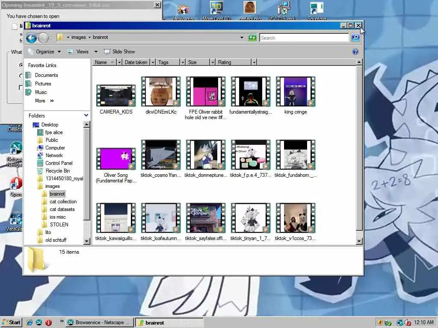
Task: Click the Views toolbar button
Action: (x=79, y=52)
